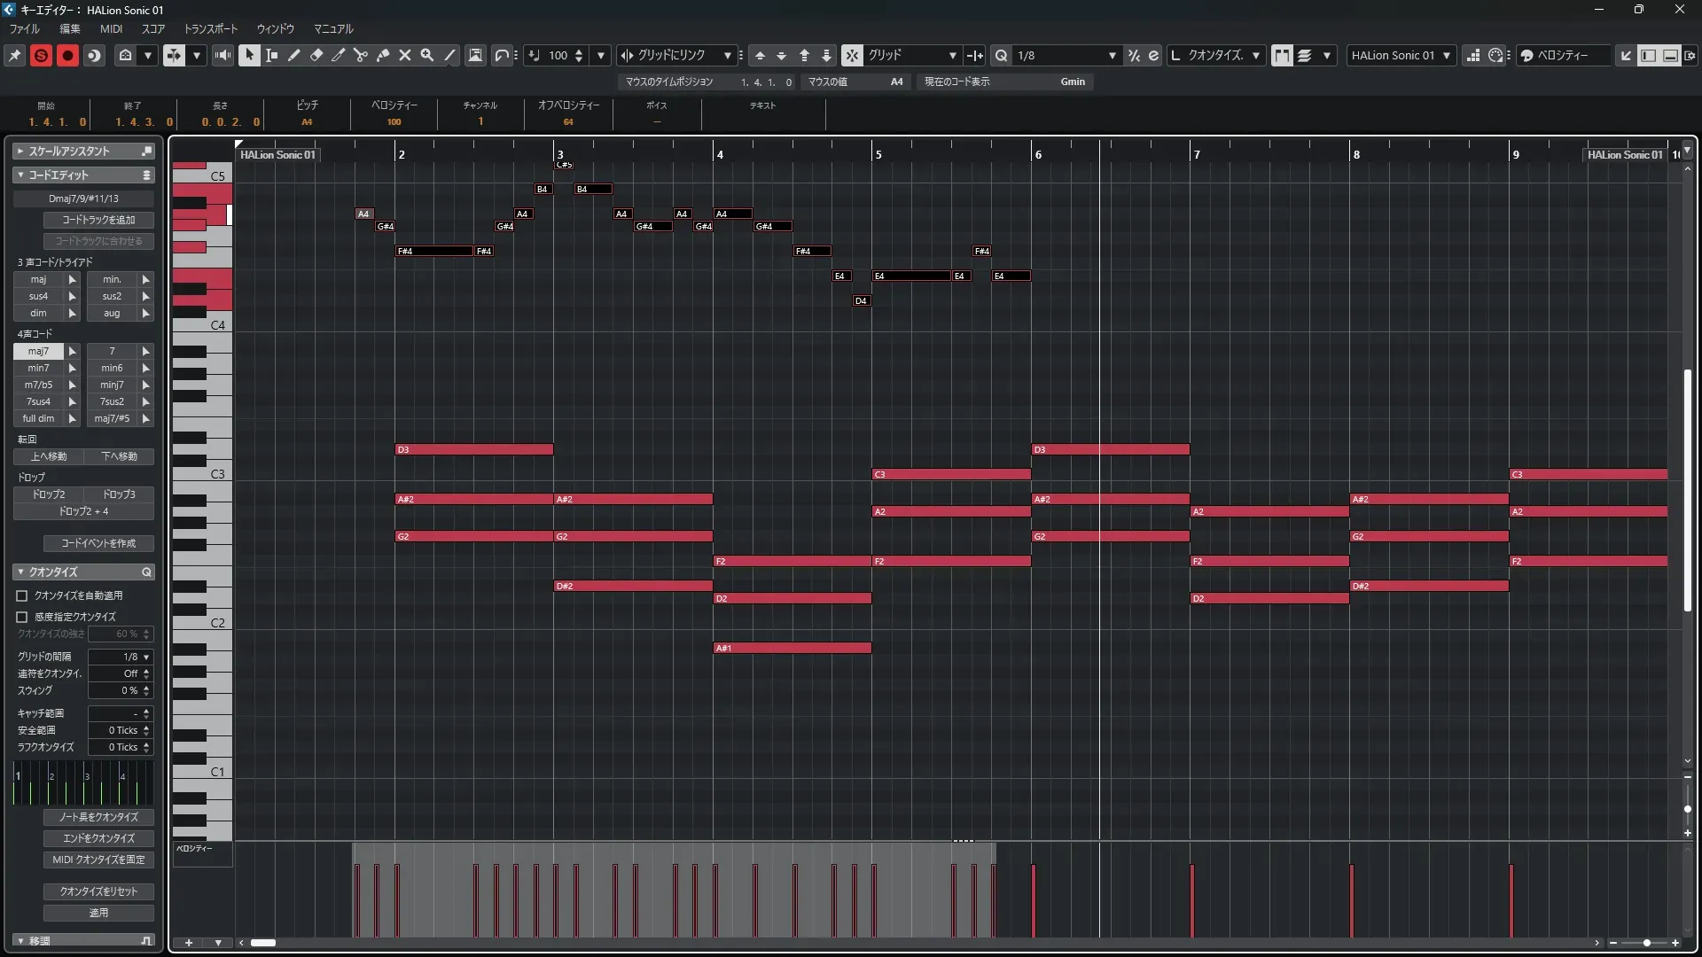This screenshot has height=957, width=1702.
Task: Open the トランスポート menu
Action: 211,29
